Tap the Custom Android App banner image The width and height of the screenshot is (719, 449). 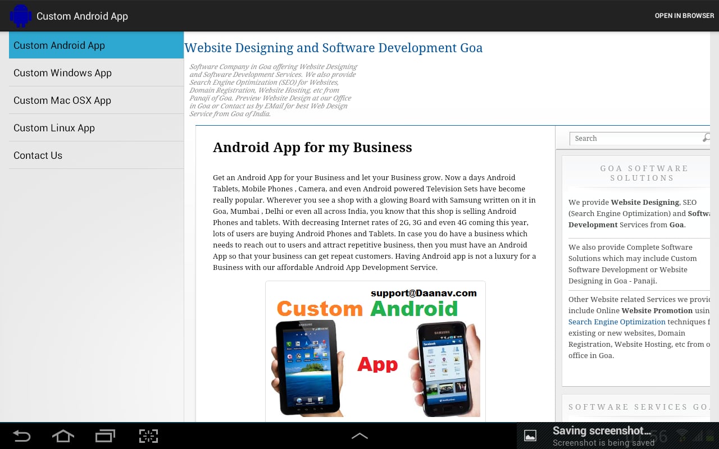pyautogui.click(x=375, y=351)
